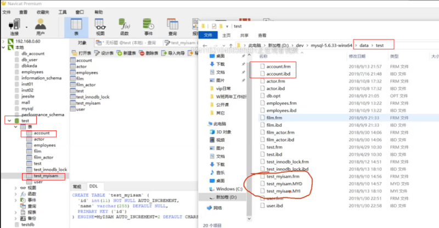Click Explorer sidebar scrollbar down arrow
439x228 pixels.
(249, 219)
